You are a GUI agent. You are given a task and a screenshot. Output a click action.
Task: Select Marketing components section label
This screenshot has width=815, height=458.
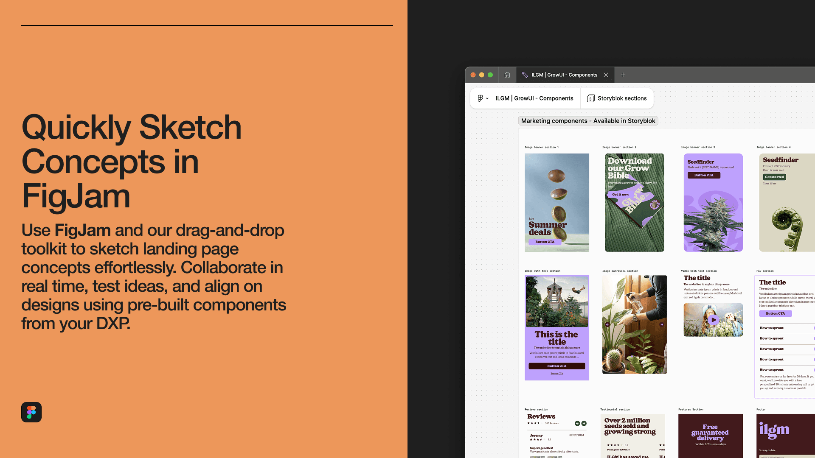pyautogui.click(x=588, y=121)
